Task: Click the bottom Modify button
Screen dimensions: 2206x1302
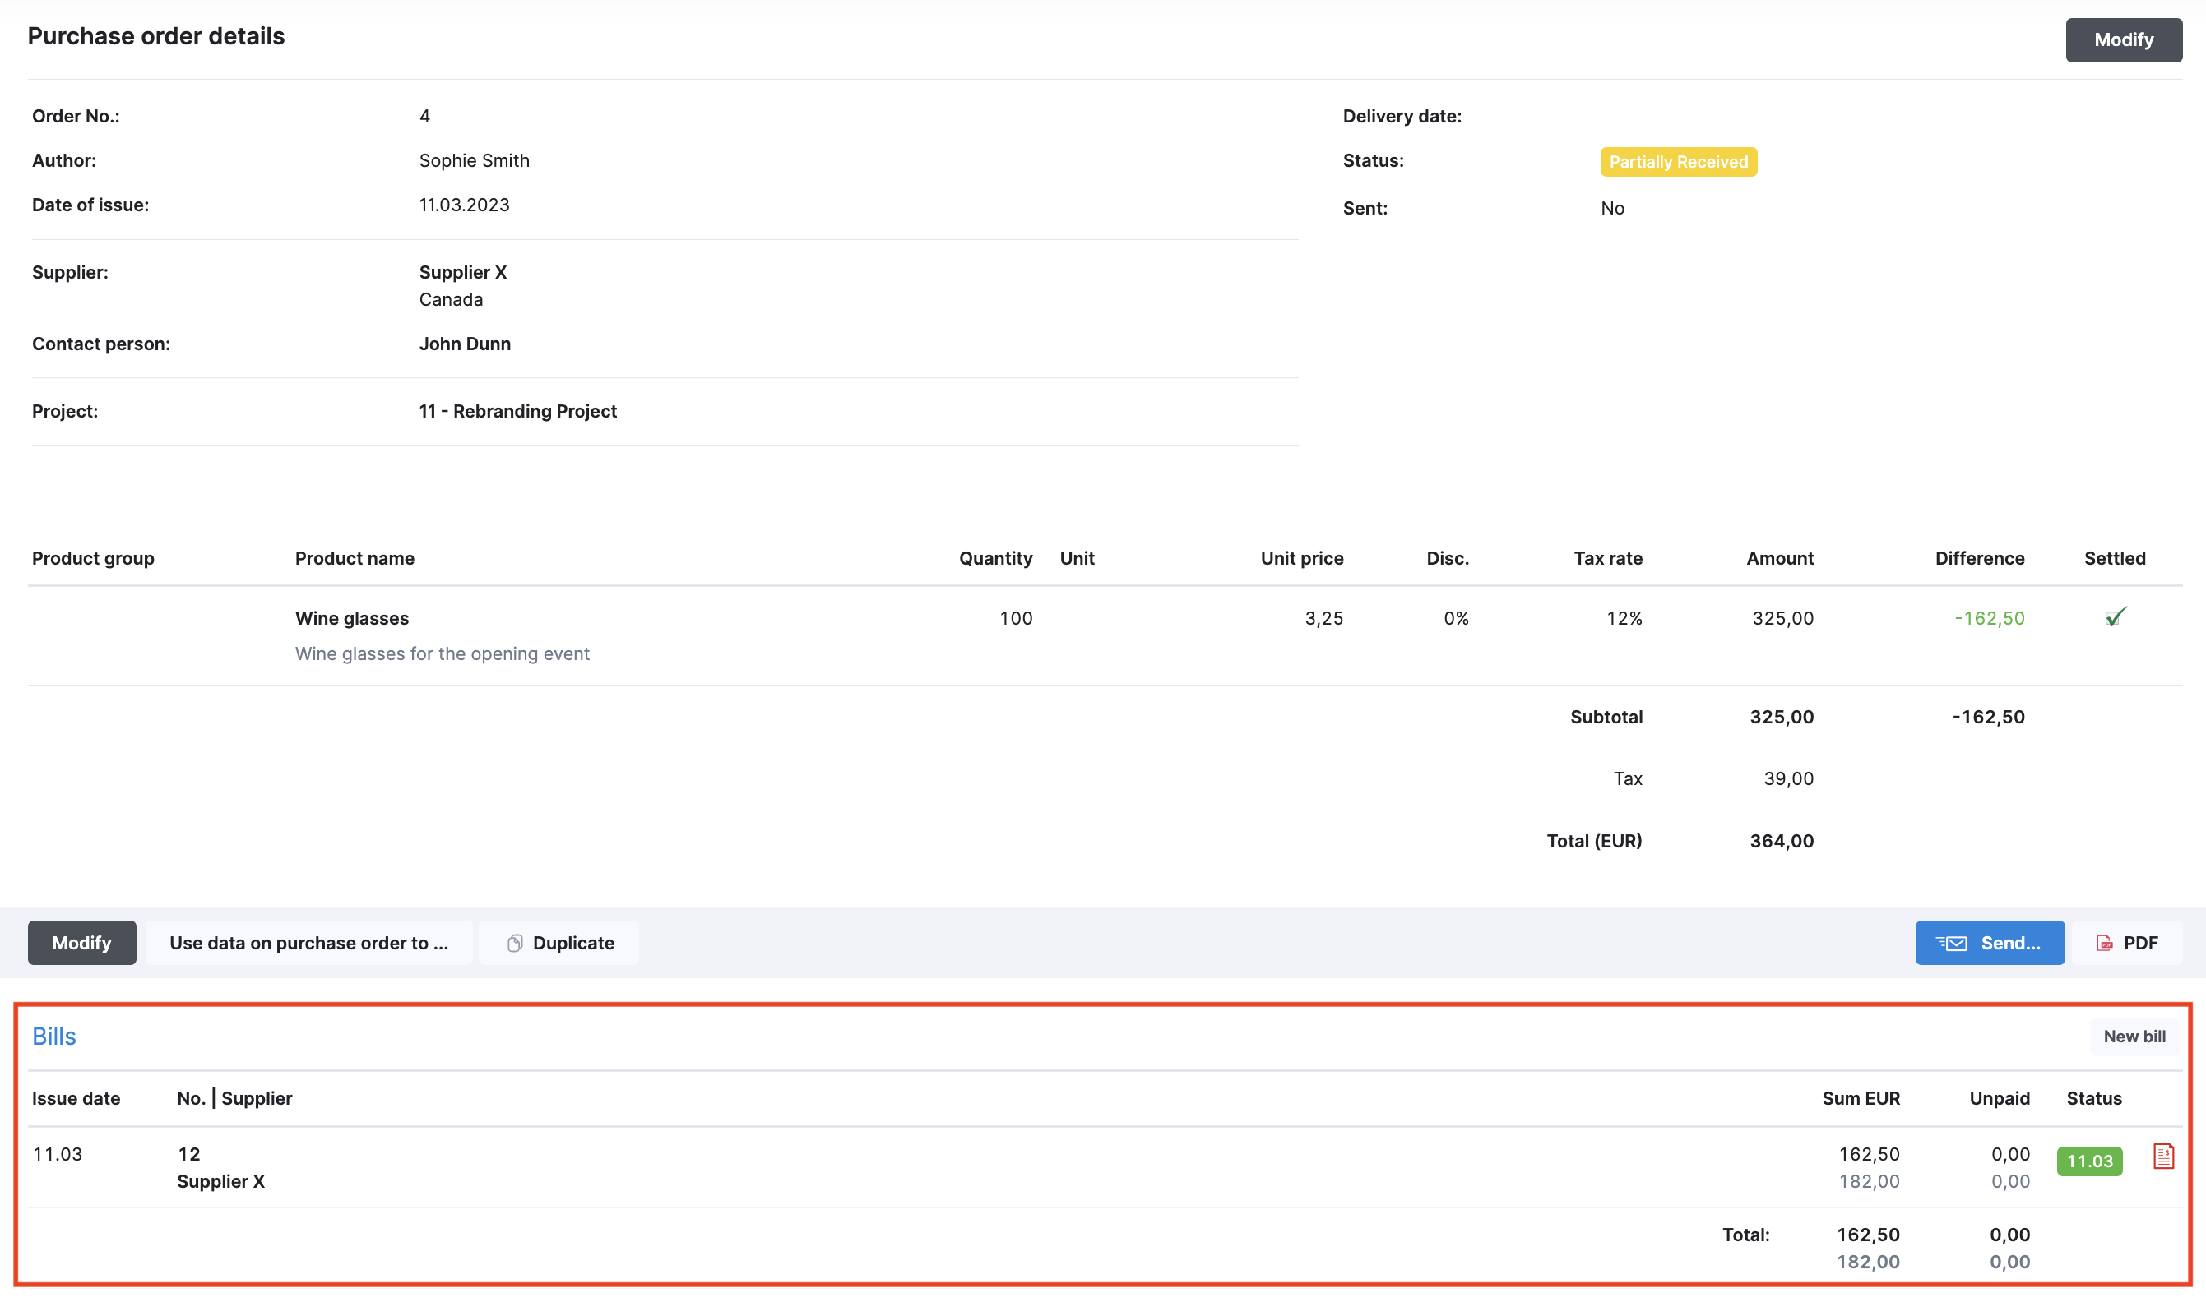Action: pyautogui.click(x=81, y=943)
